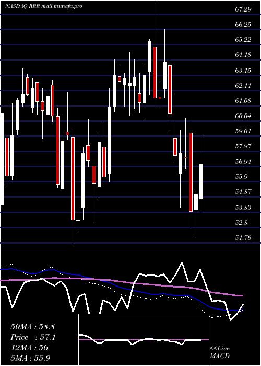Click the Live MACD inset chart

[x=144, y=340]
